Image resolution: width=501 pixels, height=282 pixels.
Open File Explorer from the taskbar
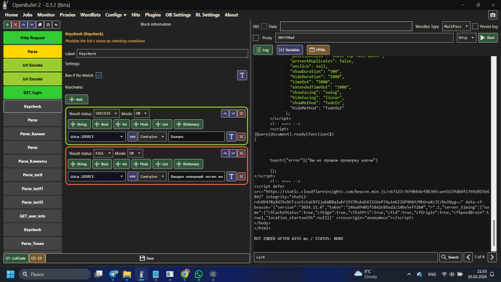[127, 274]
